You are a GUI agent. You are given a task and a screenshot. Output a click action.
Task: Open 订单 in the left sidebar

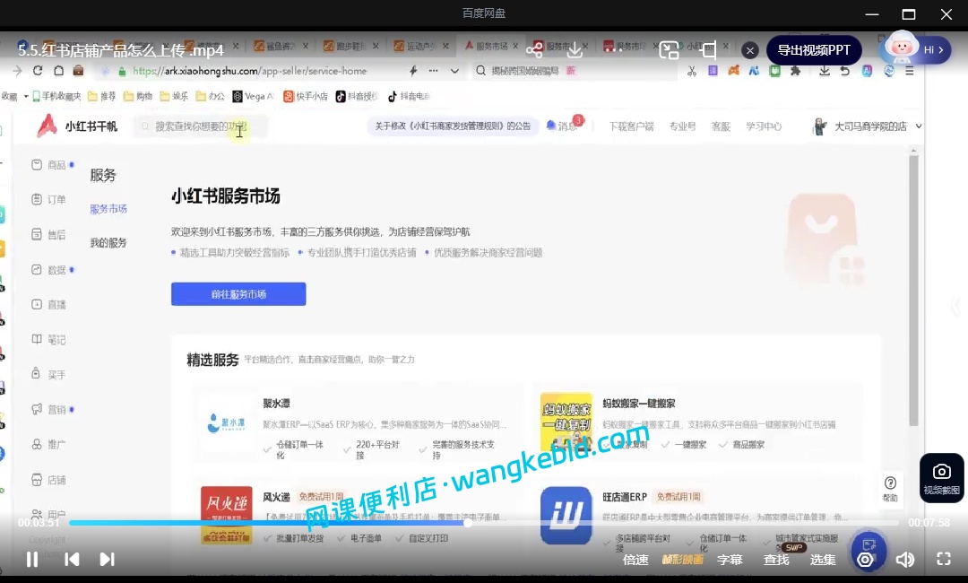coord(48,199)
